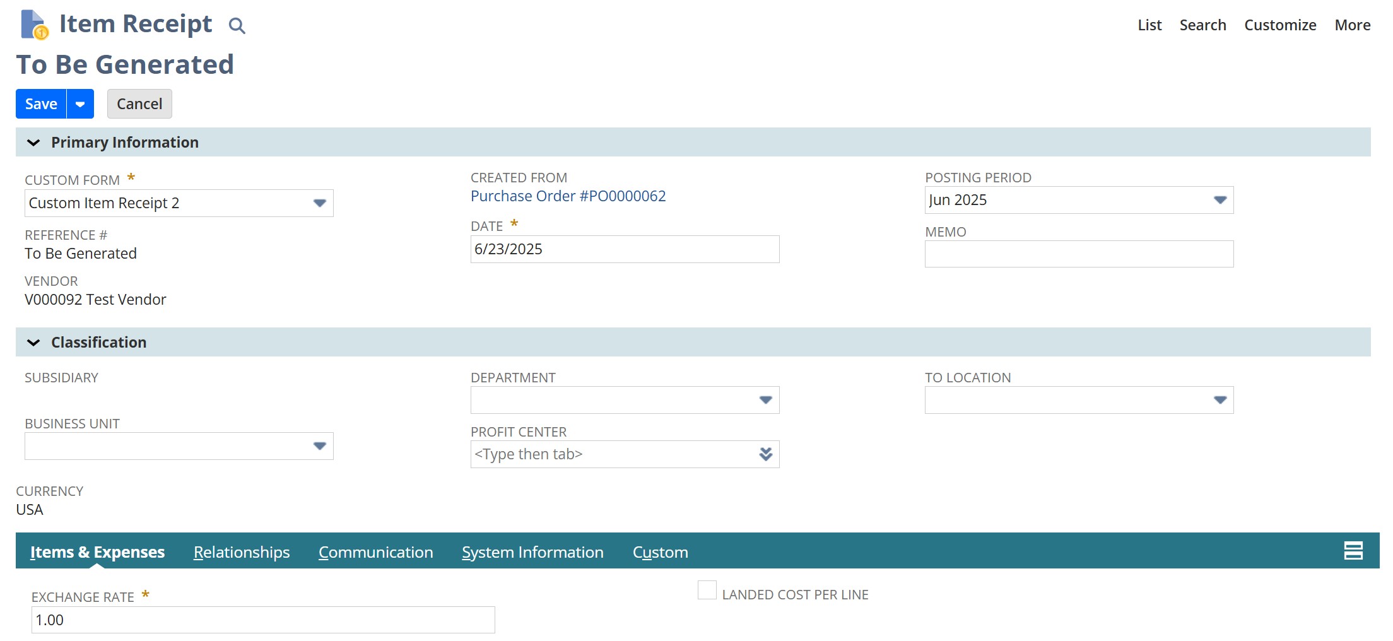
Task: Click into the Memo input field
Action: (1078, 254)
